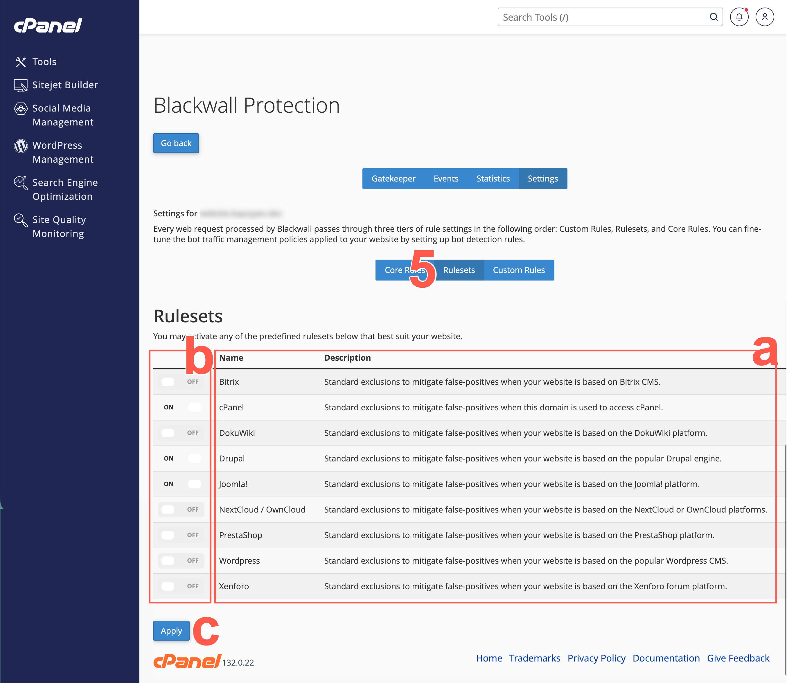787x683 pixels.
Task: Select the cPanel name cell
Action: pyautogui.click(x=231, y=407)
